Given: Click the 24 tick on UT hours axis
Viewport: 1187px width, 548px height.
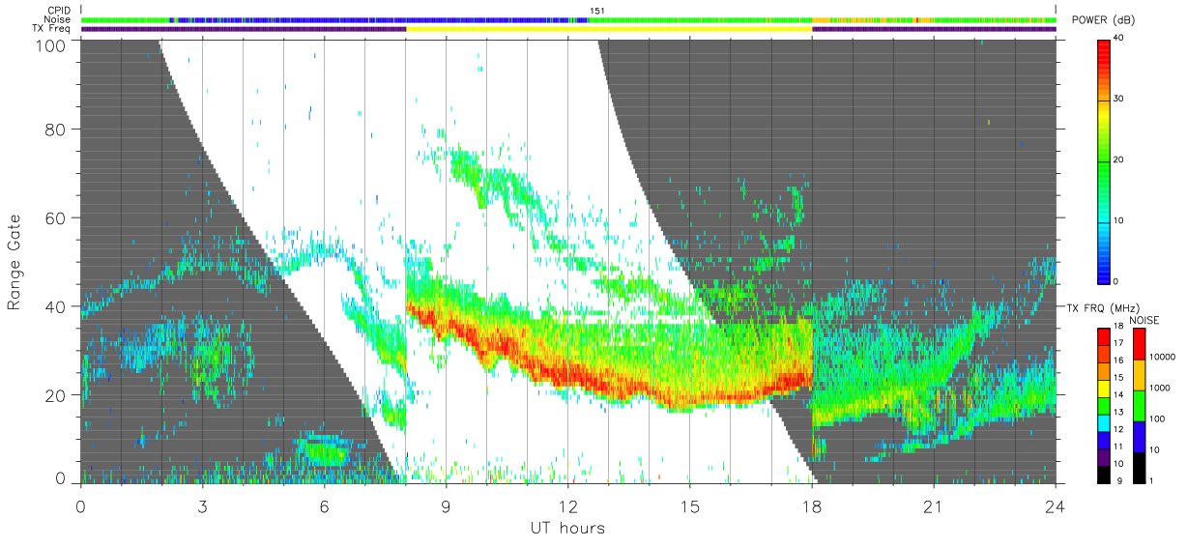Looking at the screenshot, I should tap(1055, 507).
